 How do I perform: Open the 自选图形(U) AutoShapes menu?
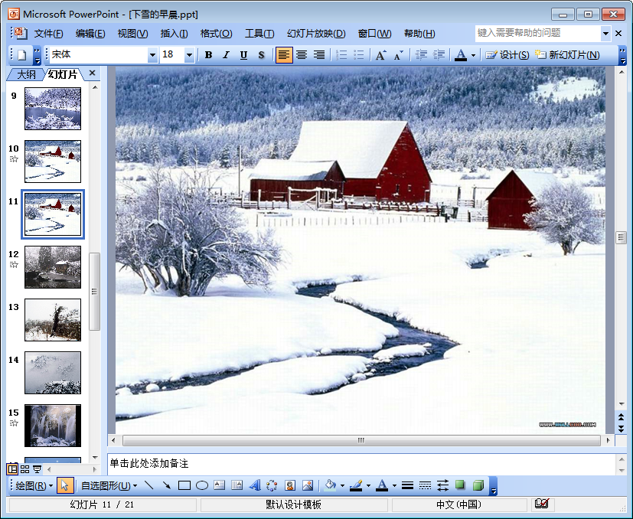109,486
